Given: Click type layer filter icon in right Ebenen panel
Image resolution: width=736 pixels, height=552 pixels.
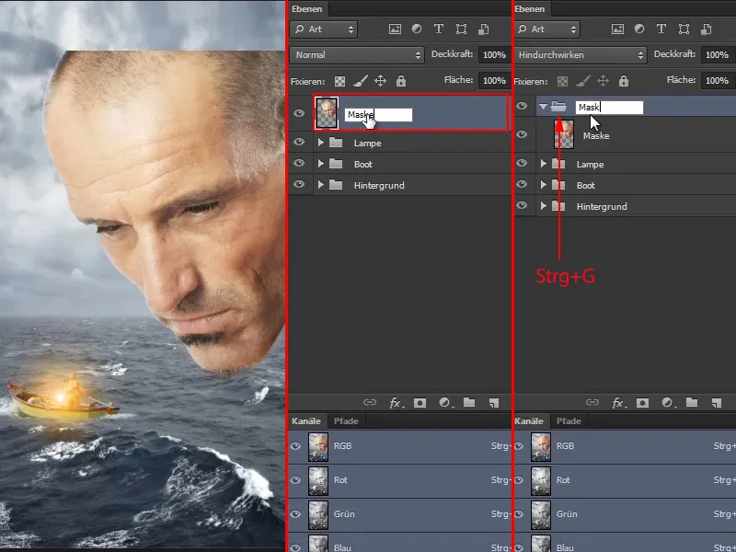Looking at the screenshot, I should [x=661, y=29].
